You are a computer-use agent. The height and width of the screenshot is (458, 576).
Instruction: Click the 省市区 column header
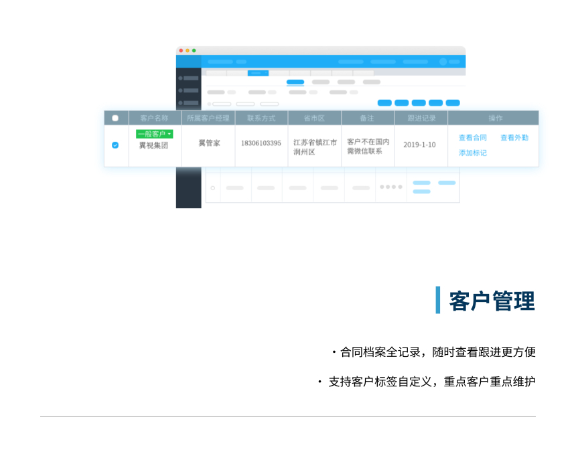coord(314,118)
